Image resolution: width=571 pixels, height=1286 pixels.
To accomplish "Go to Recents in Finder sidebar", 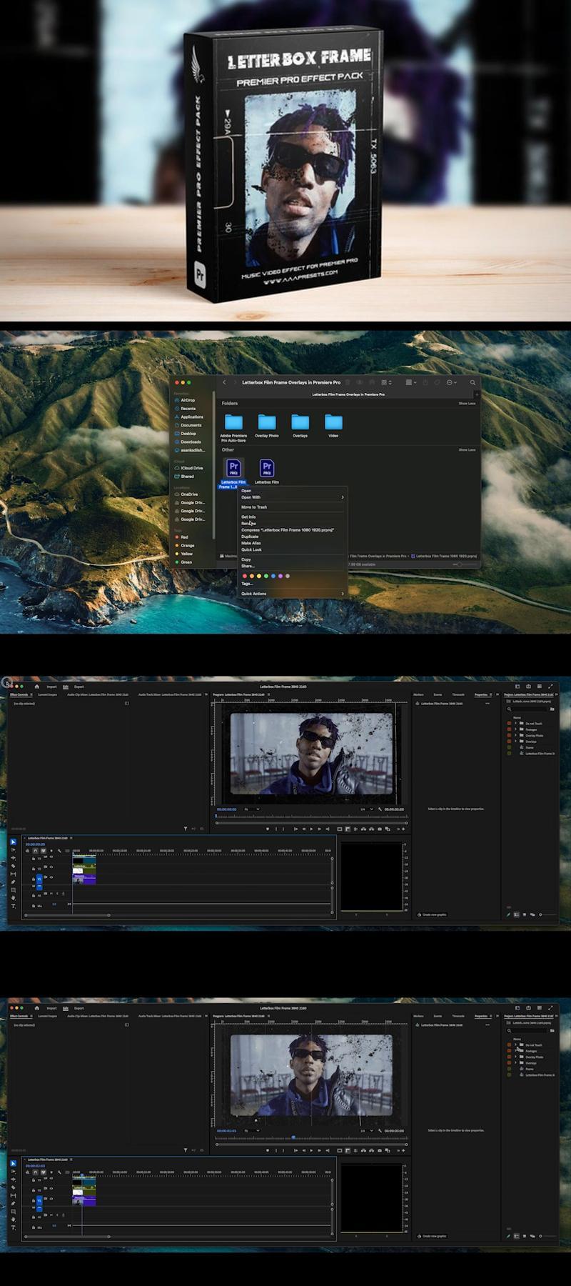I will pyautogui.click(x=185, y=409).
